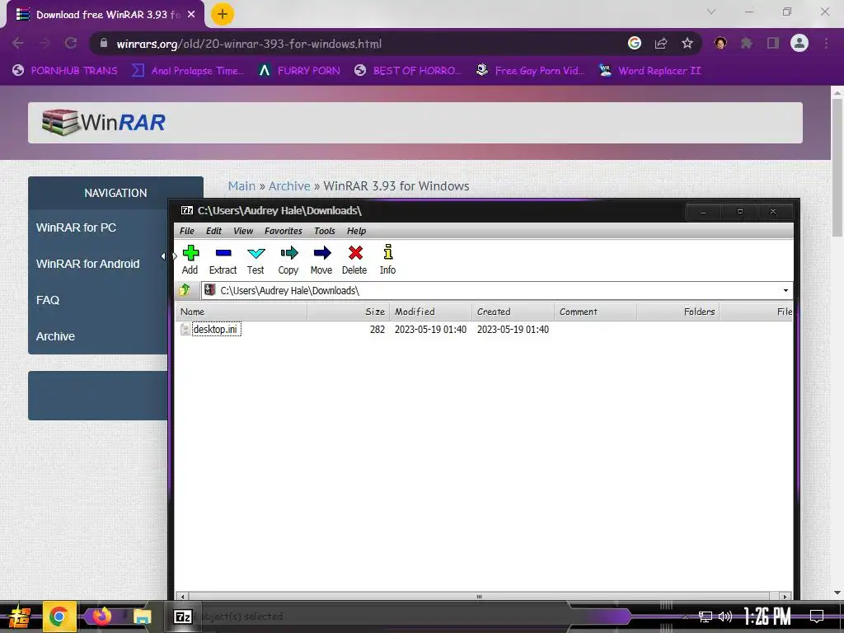The image size is (844, 633).
Task: Click the volume speaker tray icon
Action: (x=725, y=617)
